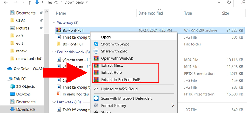Click 'Downloads' in address breadcrumb
The image size is (247, 113).
coord(74,2)
